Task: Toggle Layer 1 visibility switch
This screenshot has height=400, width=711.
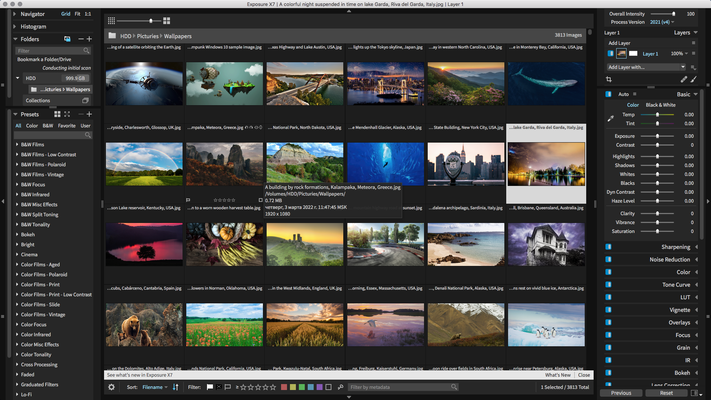Action: (610, 54)
